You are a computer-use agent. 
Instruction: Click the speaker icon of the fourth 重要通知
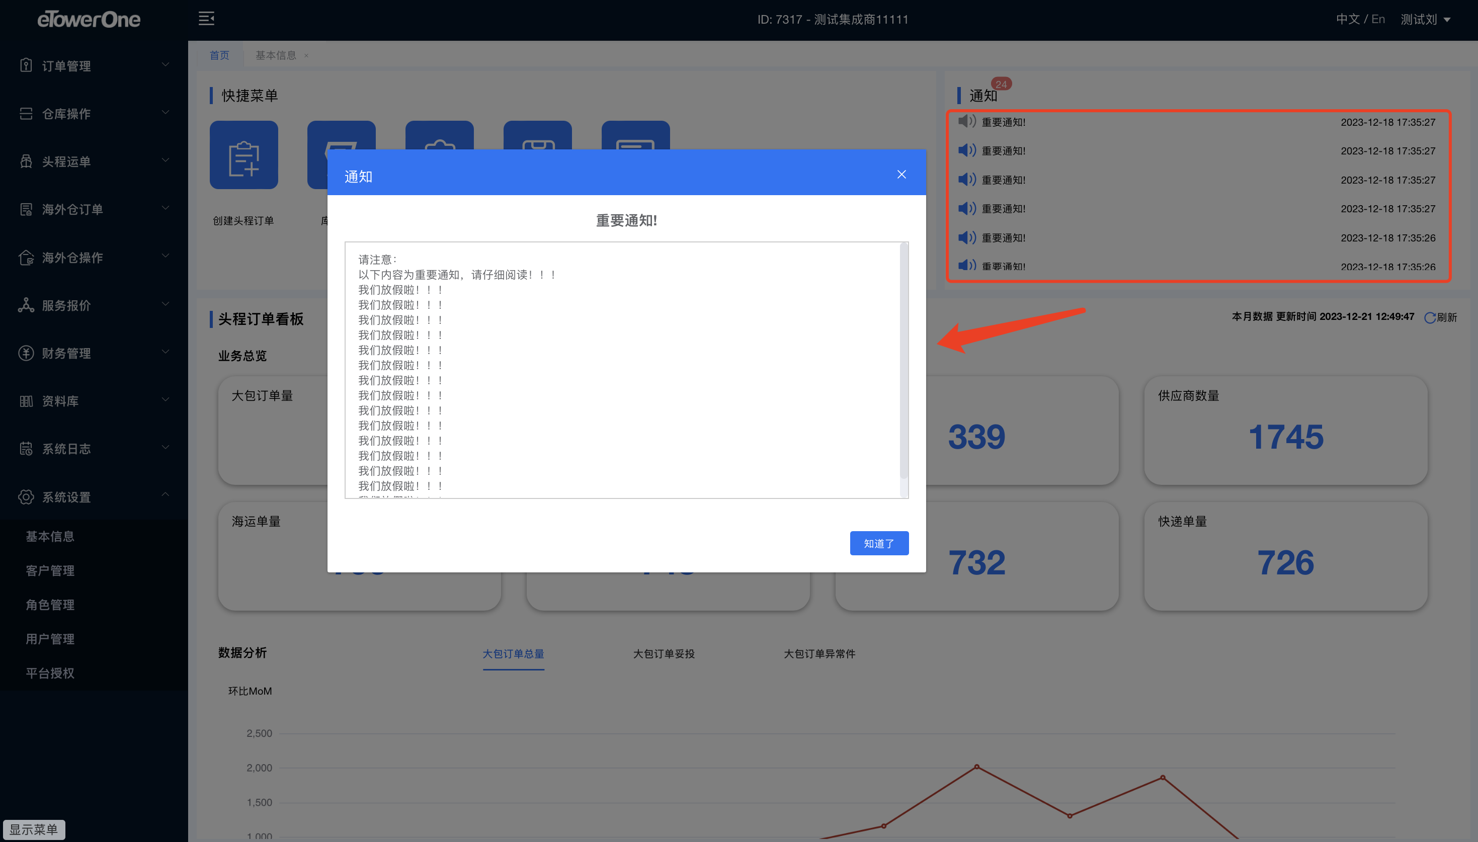point(966,208)
